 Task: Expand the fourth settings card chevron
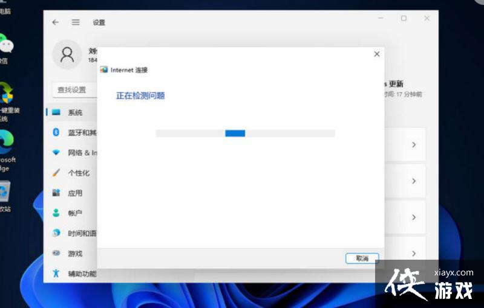[414, 254]
